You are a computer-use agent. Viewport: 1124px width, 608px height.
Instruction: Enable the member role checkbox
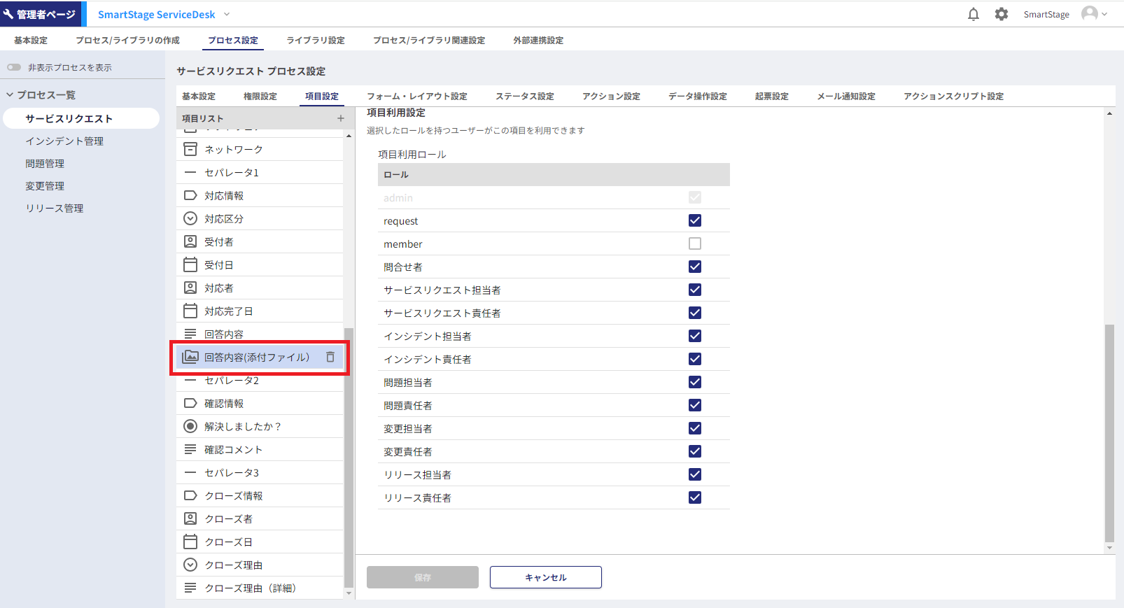(694, 243)
